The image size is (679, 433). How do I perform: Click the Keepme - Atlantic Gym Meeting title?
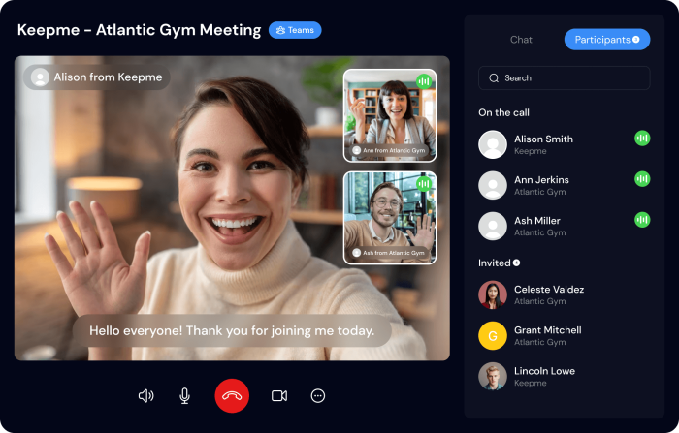139,30
